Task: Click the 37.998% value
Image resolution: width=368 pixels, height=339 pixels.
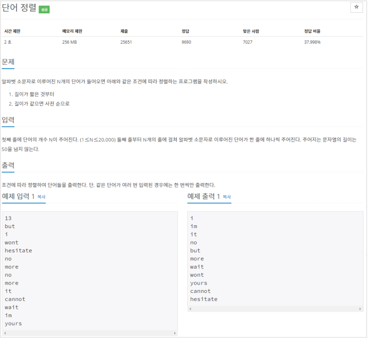Action: pyautogui.click(x=312, y=42)
